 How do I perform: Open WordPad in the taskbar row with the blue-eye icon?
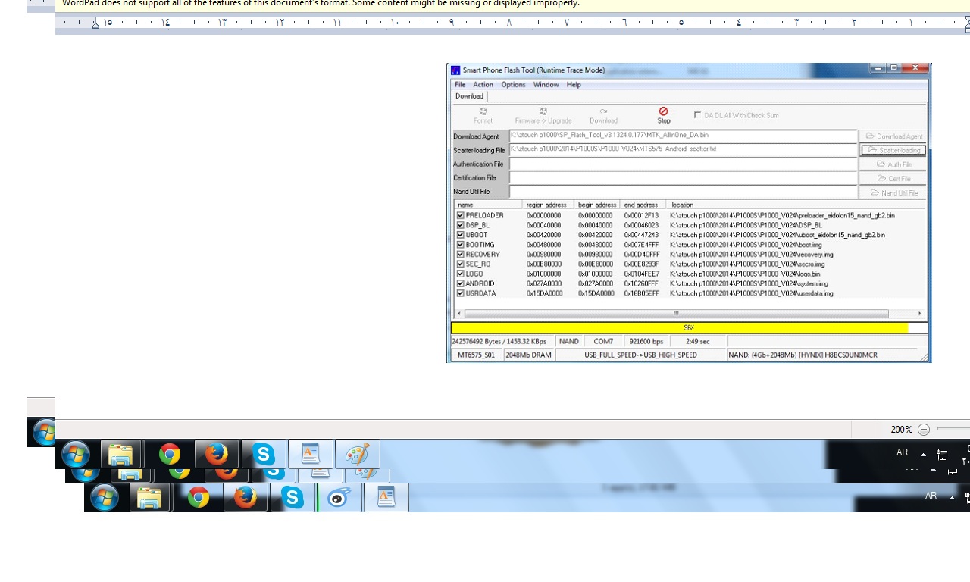coord(386,497)
